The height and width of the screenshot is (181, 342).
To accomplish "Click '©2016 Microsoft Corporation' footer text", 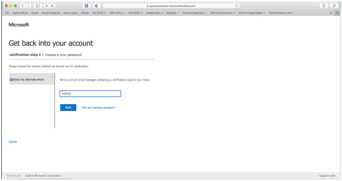I will [x=43, y=176].
